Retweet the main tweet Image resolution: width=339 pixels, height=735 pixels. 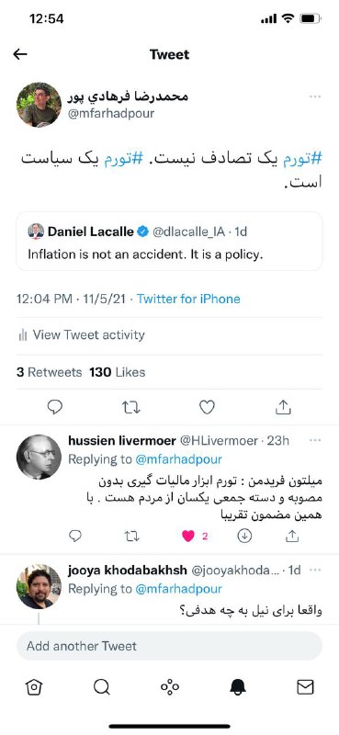tap(131, 407)
